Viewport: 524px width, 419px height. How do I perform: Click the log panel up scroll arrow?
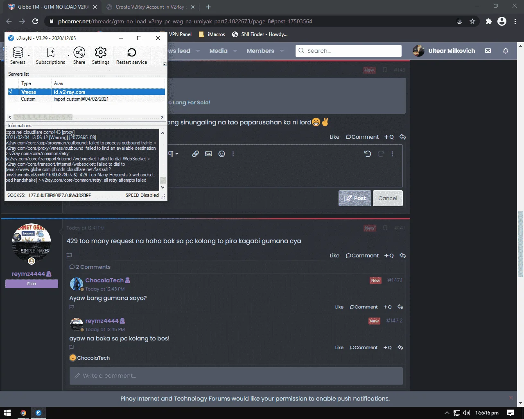tap(163, 133)
